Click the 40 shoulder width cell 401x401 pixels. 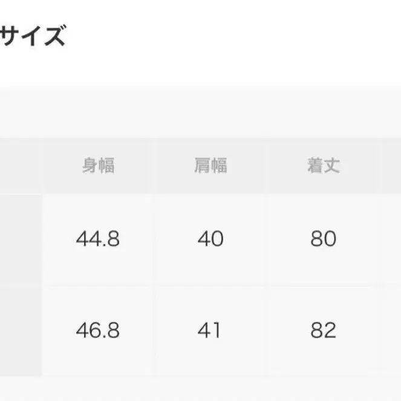point(210,240)
